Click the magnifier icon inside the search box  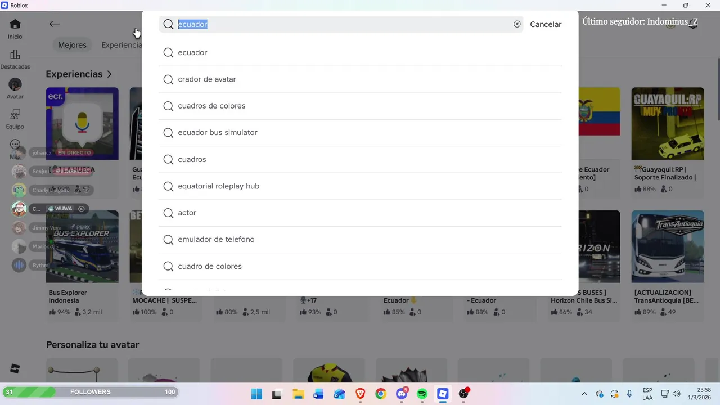[x=168, y=24]
